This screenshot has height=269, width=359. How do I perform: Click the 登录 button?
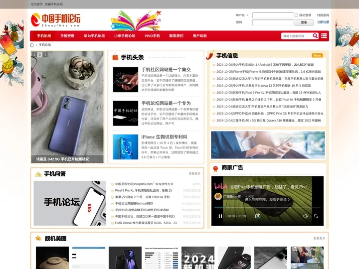point(304,22)
